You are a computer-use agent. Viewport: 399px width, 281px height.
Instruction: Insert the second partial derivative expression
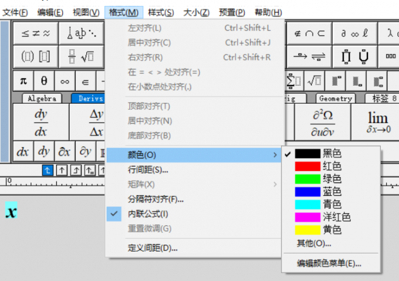(x=322, y=122)
